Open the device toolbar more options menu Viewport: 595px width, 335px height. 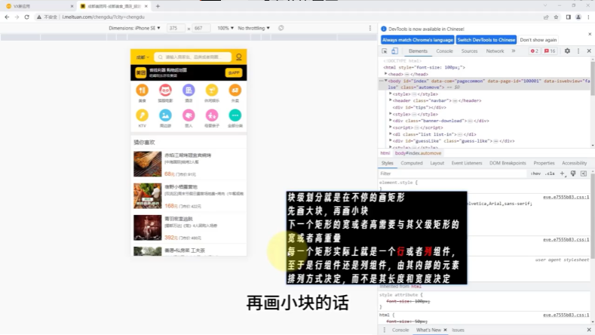[x=370, y=28]
